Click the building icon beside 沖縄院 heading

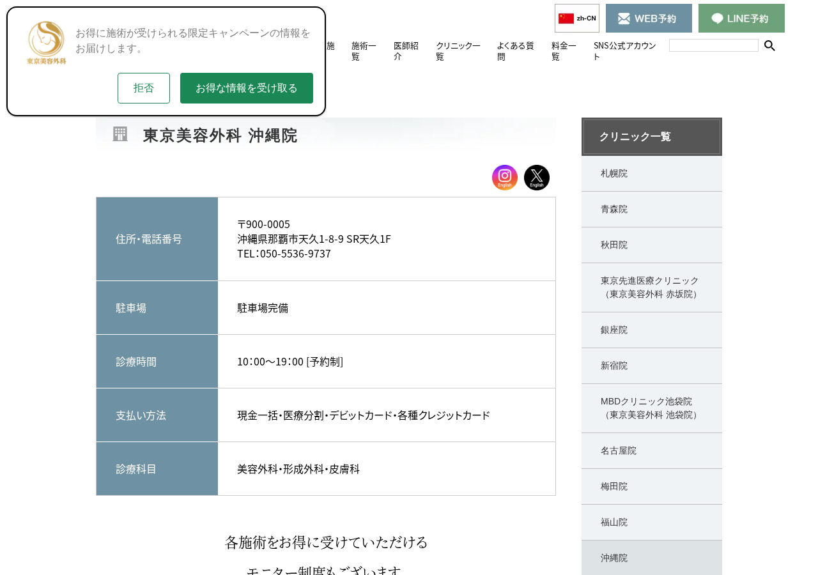[x=120, y=134]
